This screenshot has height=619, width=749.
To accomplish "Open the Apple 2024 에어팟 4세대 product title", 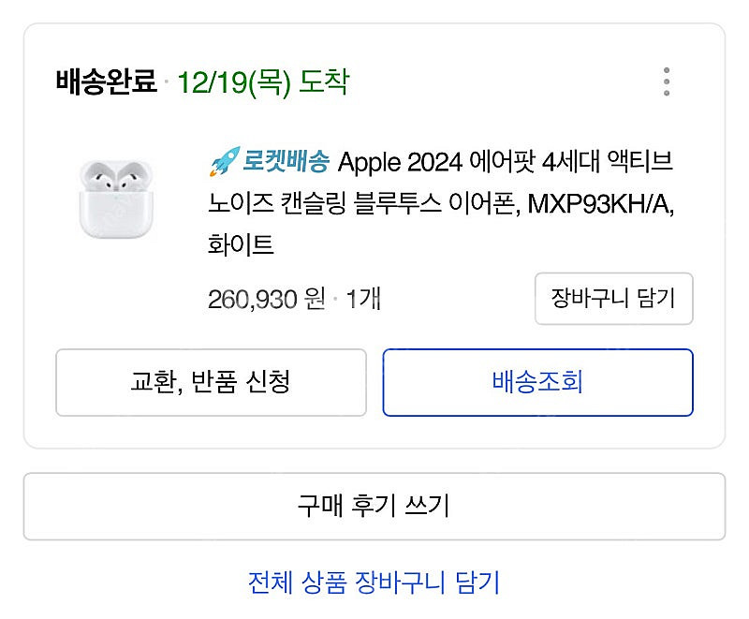I will click(441, 202).
